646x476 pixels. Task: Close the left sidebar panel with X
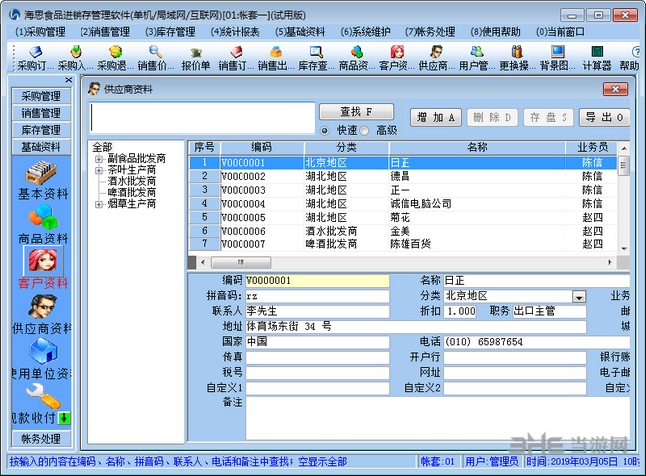pos(68,79)
